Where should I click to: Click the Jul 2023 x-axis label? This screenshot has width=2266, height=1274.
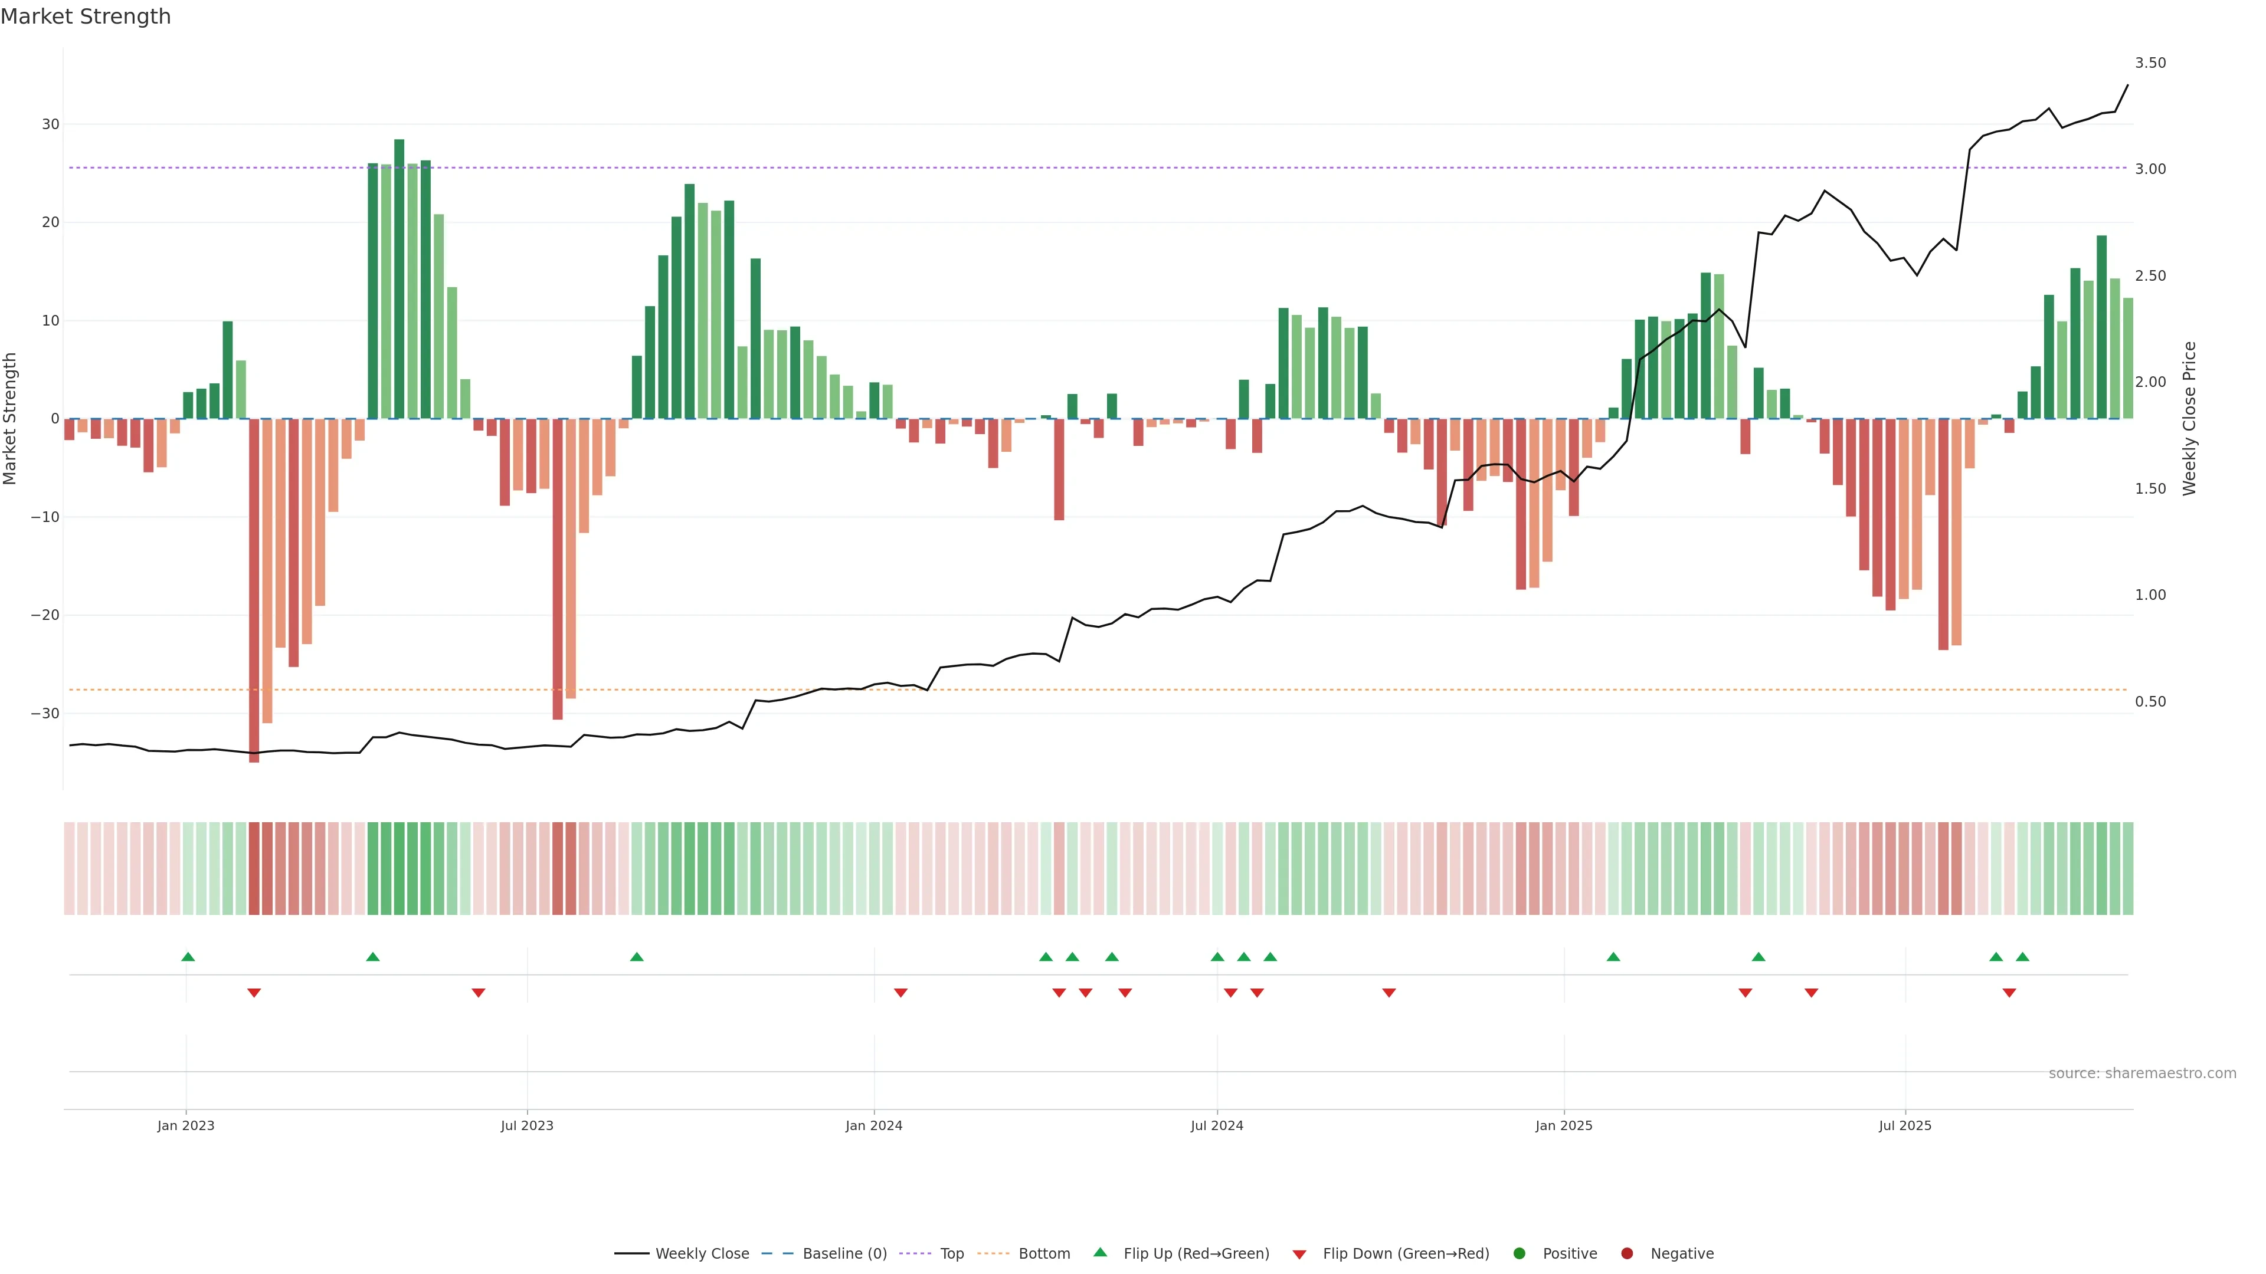coord(527,1125)
